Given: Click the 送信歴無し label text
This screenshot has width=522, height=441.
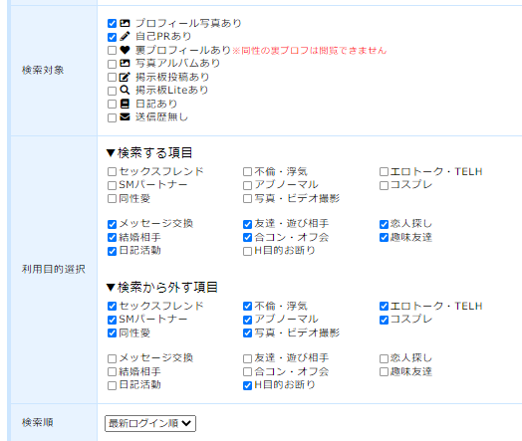Looking at the screenshot, I should [x=161, y=117].
